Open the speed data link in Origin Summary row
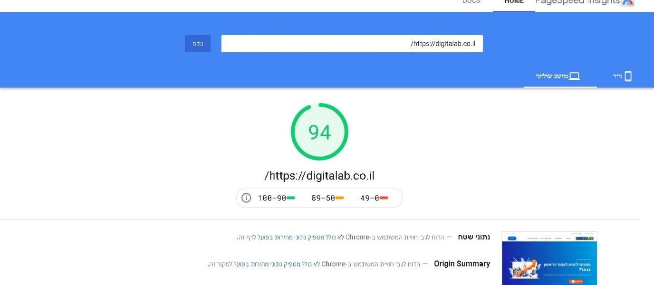 (277, 264)
